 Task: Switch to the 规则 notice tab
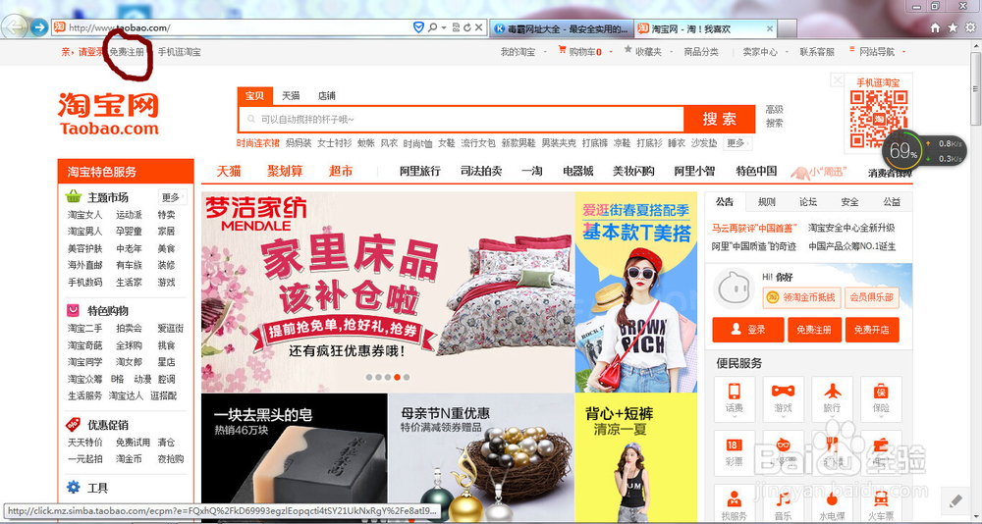click(767, 202)
